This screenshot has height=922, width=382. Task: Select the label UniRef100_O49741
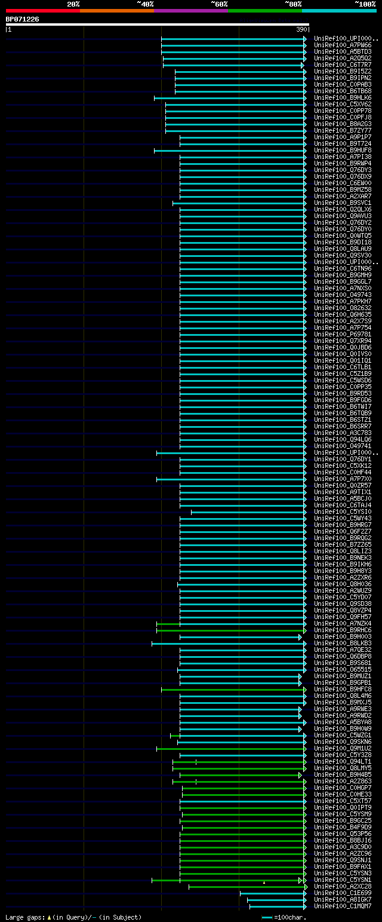click(343, 446)
